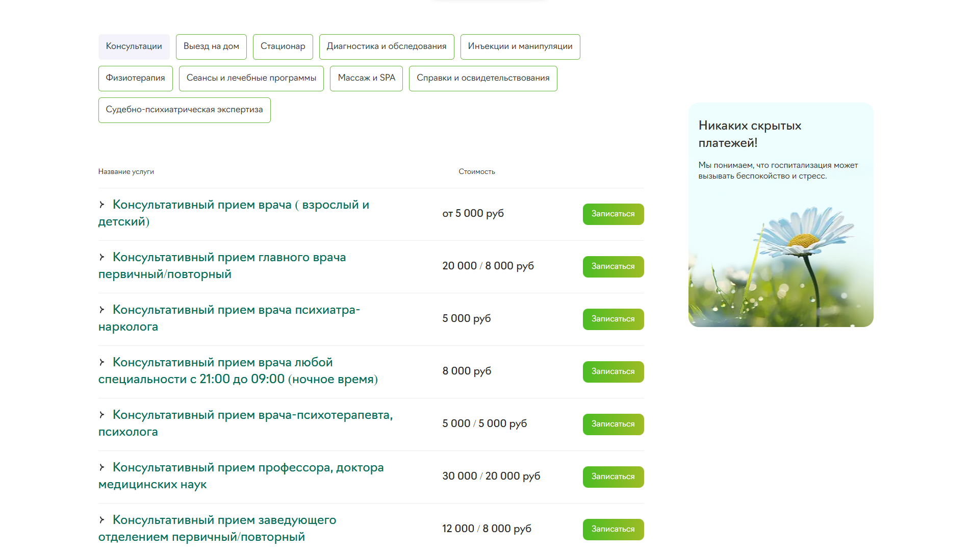Expand arrow for главного врача consultation

pos(102,257)
